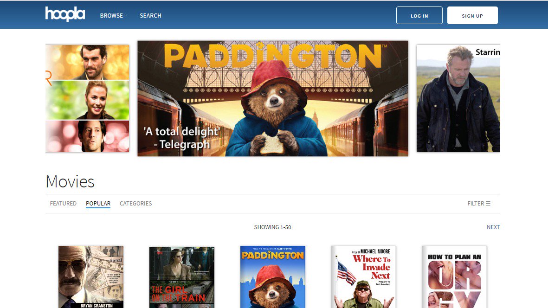548x308 pixels.
Task: Switch to the Featured tab
Action: 63,204
